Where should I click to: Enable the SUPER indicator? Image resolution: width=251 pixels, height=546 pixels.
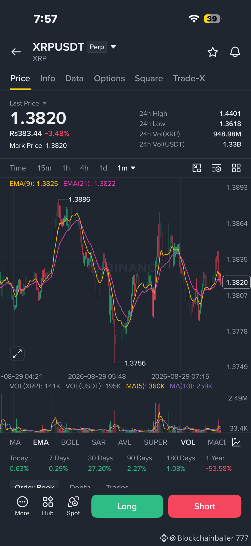155,442
